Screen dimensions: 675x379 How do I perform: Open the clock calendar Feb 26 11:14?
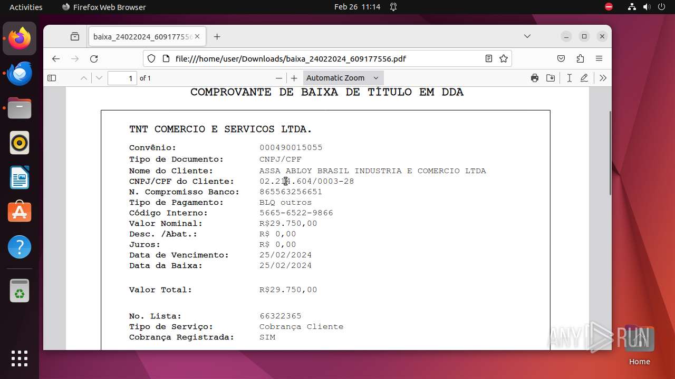click(358, 7)
